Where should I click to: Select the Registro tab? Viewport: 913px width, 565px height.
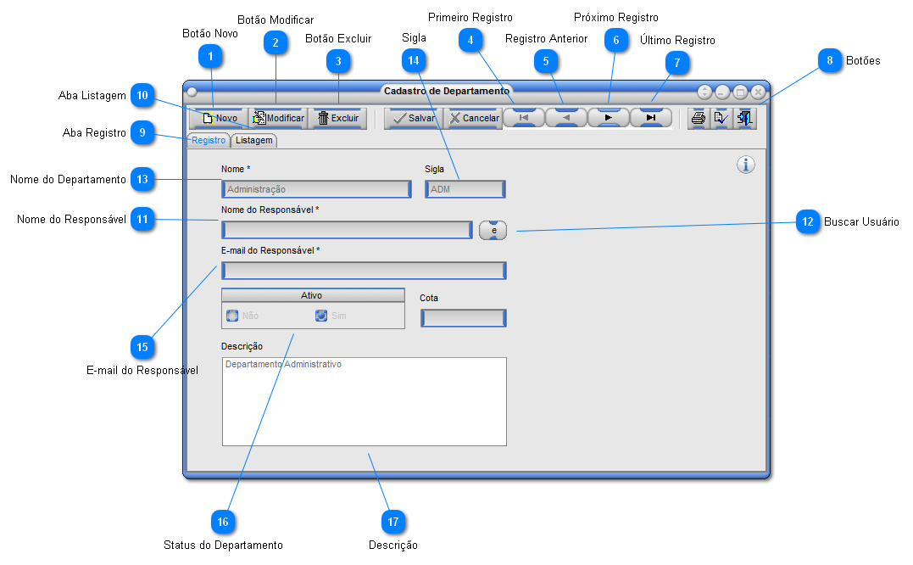point(208,140)
